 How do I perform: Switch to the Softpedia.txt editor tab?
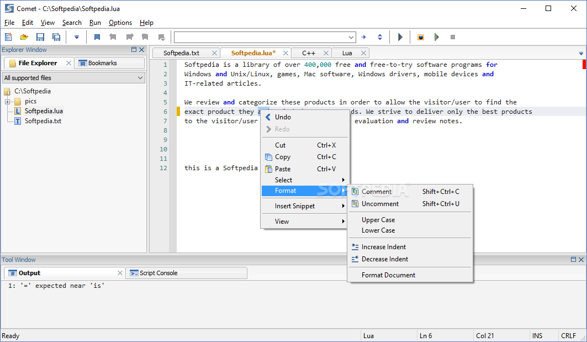click(x=182, y=53)
